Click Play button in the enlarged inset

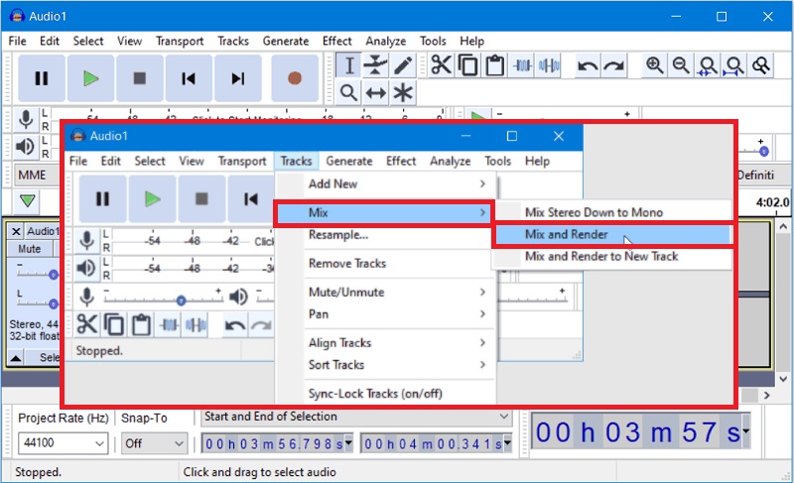152,198
